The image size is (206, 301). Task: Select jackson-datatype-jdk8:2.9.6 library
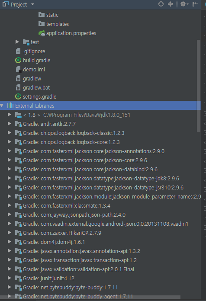[101, 179]
